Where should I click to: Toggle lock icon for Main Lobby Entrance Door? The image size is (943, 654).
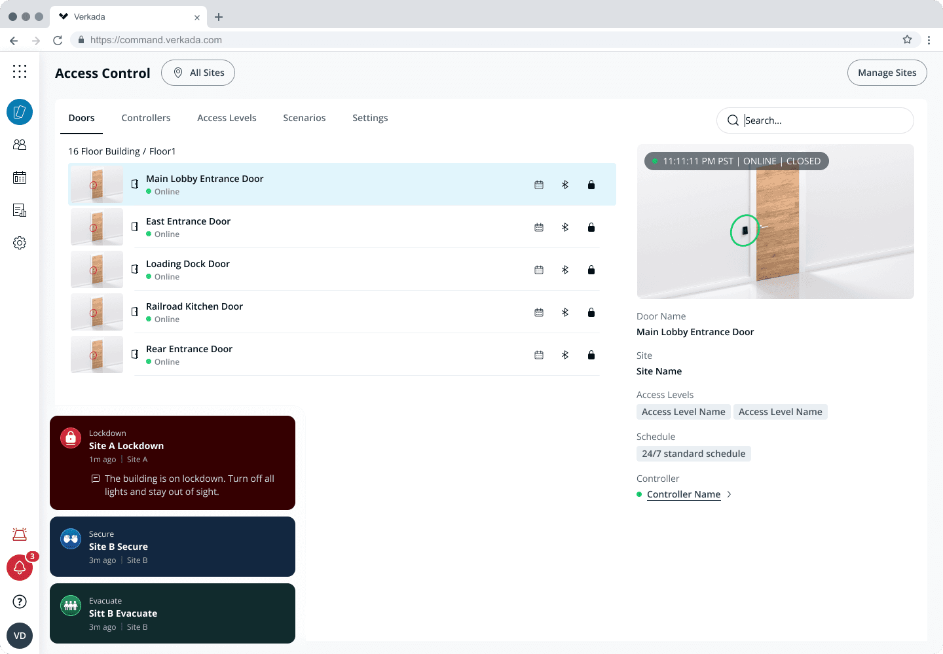pos(591,185)
